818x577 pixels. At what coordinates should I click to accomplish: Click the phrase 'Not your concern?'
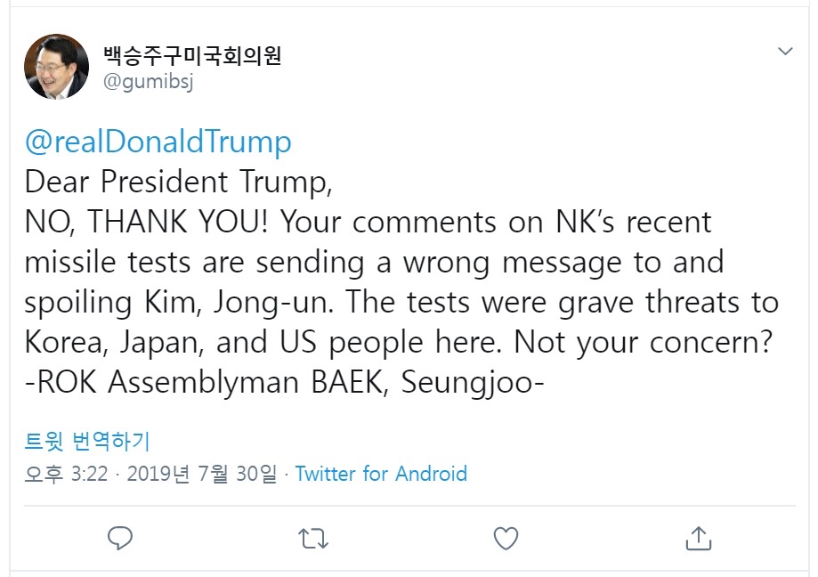(643, 343)
